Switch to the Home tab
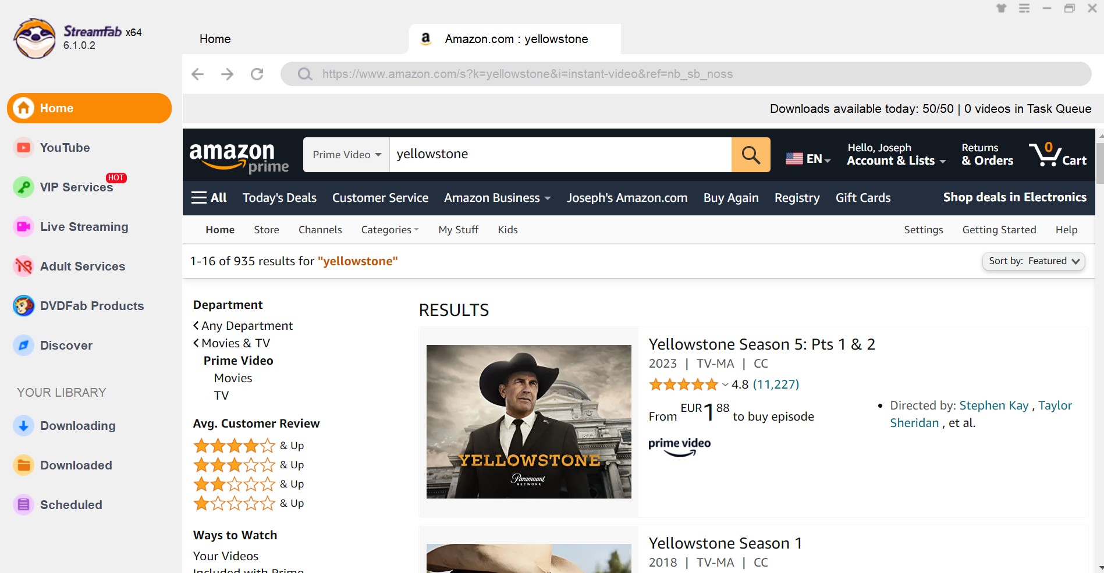This screenshot has width=1104, height=573. coord(215,39)
